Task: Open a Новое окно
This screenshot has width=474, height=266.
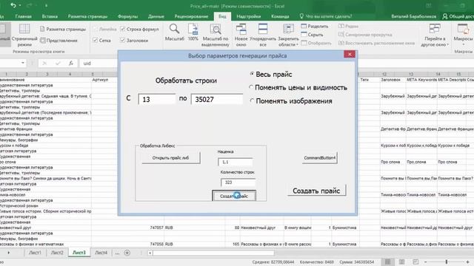Action: pos(241,35)
